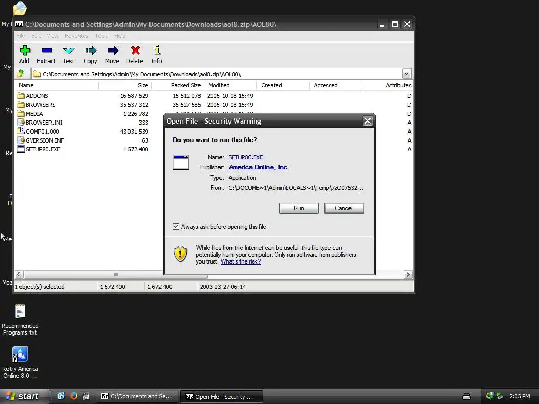This screenshot has height=404, width=539.
Task: Expand the address path dropdown
Action: pos(406,74)
